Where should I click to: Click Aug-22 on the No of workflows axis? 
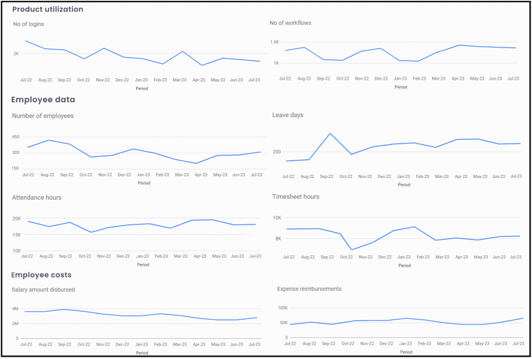click(x=304, y=78)
